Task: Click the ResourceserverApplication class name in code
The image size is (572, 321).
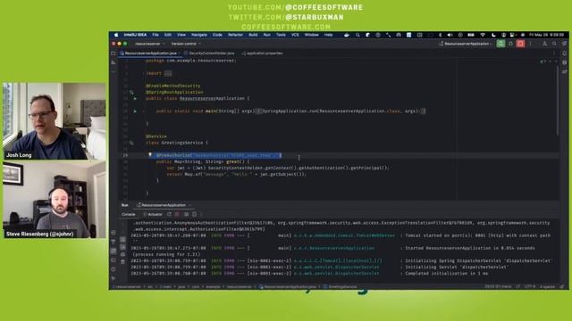Action: [212, 99]
